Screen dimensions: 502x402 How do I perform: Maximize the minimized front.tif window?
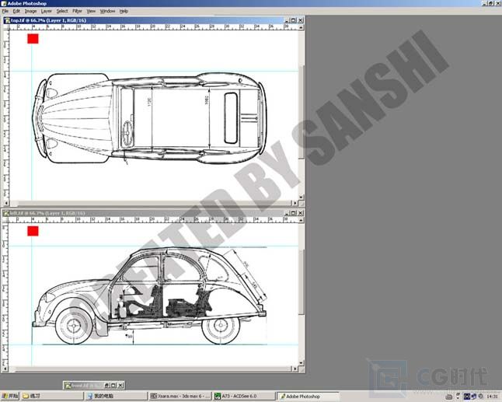click(113, 386)
